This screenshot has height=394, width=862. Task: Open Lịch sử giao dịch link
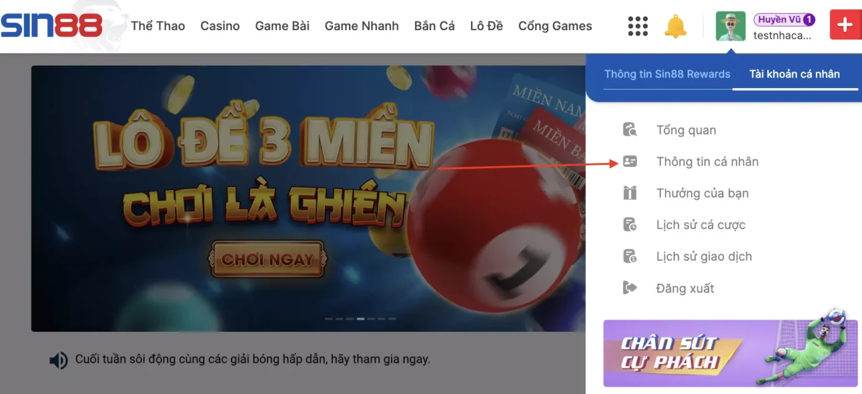704,257
